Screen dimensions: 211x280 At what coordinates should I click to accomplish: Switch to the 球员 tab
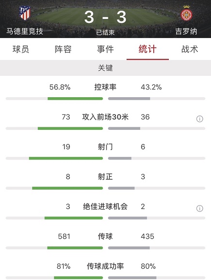[x=21, y=49]
